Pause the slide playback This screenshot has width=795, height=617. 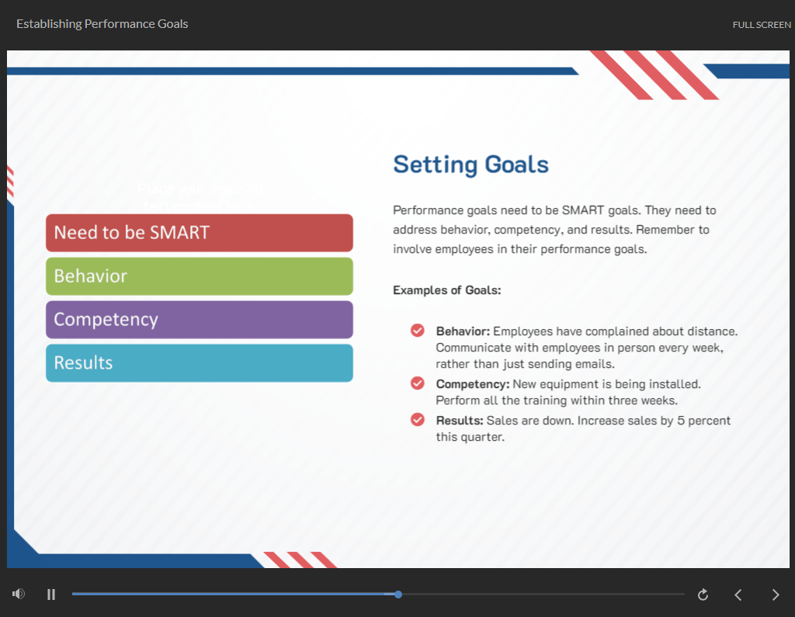pos(50,594)
